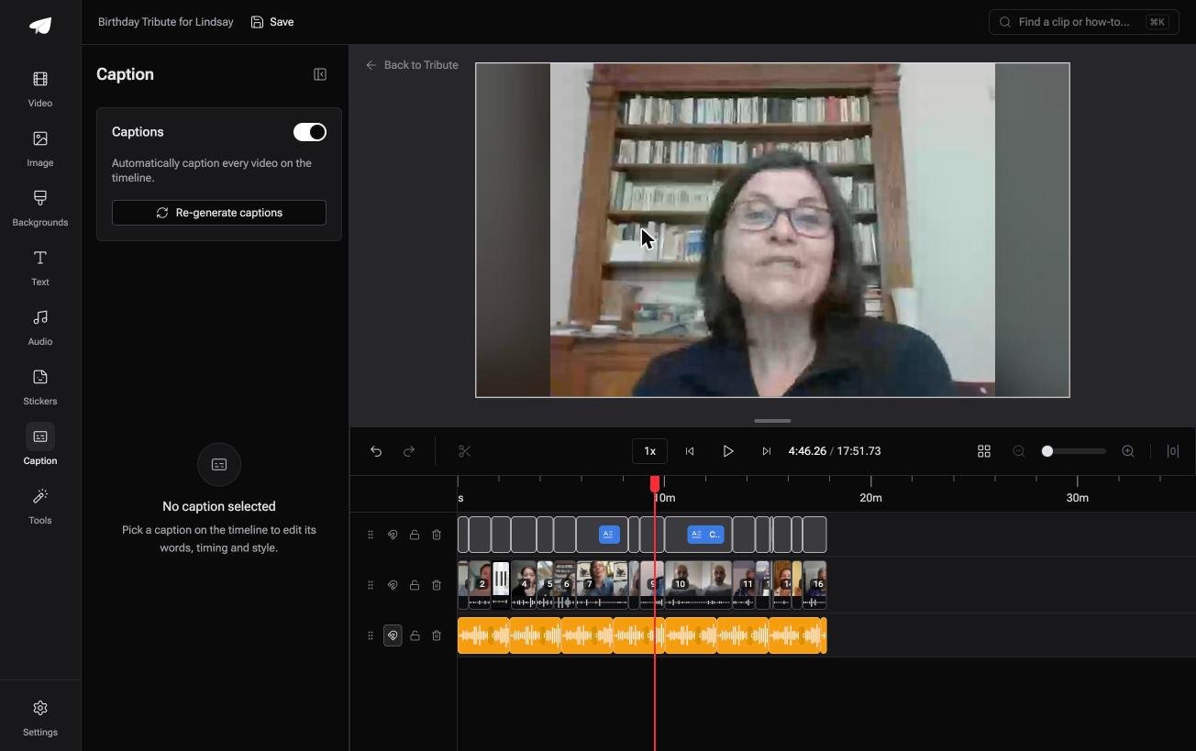The height and width of the screenshot is (751, 1196).
Task: Adjust the timeline zoom slider
Action: point(1074,451)
